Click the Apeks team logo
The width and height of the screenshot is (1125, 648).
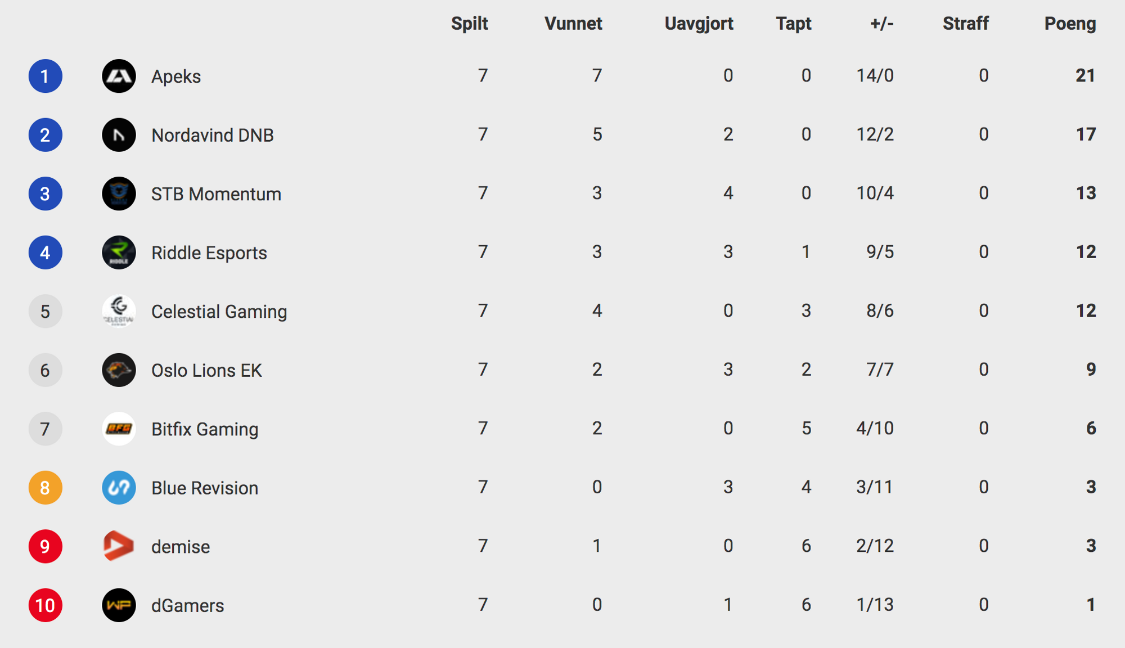point(119,76)
